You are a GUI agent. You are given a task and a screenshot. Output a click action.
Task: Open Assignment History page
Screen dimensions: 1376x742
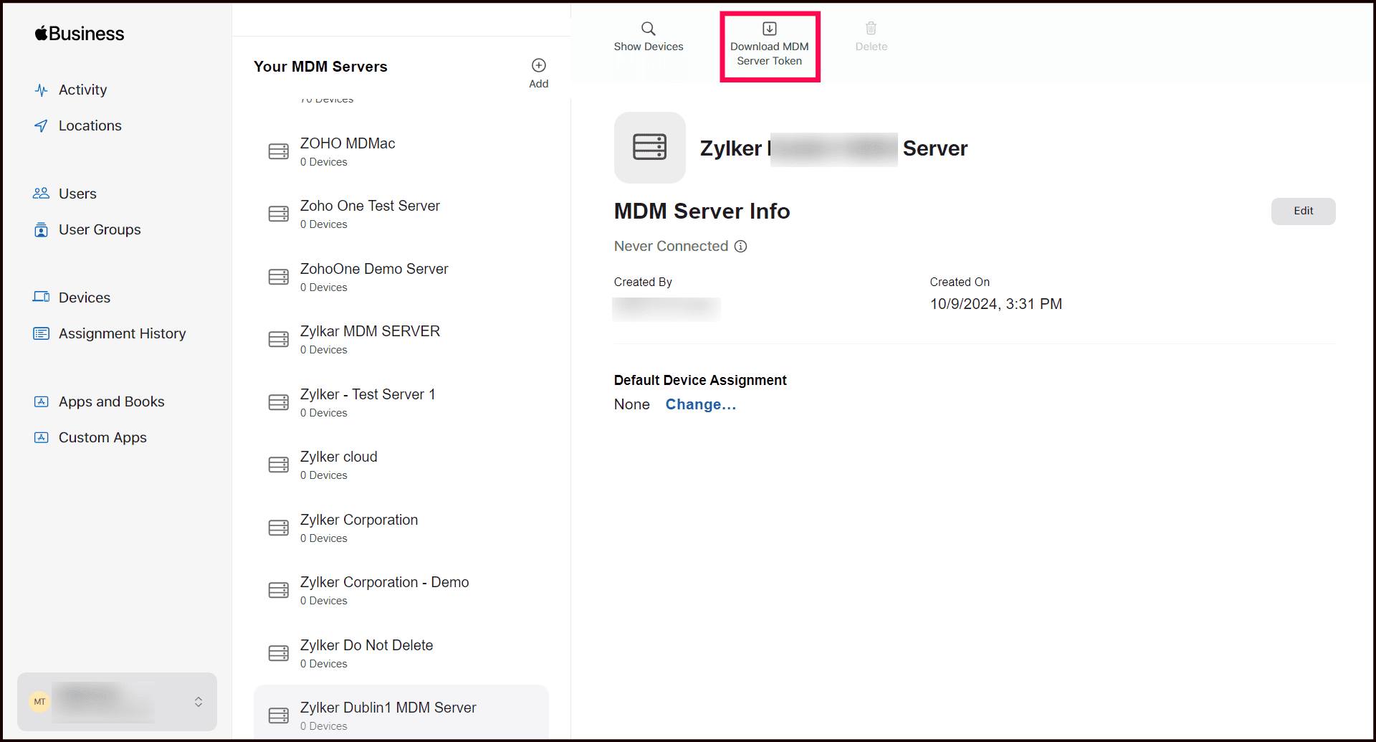click(x=122, y=333)
